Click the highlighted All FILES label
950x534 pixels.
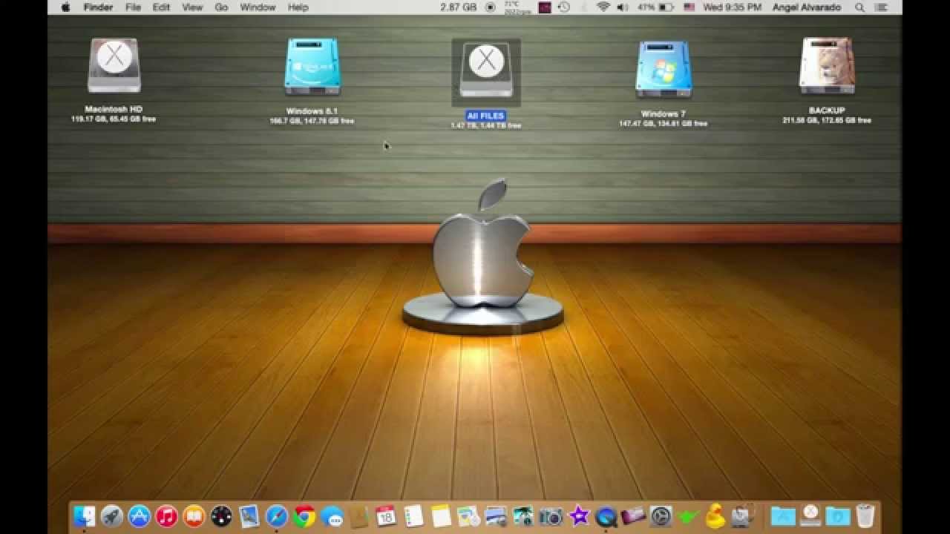coord(486,116)
